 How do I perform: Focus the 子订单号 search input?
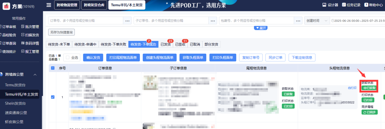pos(171,21)
